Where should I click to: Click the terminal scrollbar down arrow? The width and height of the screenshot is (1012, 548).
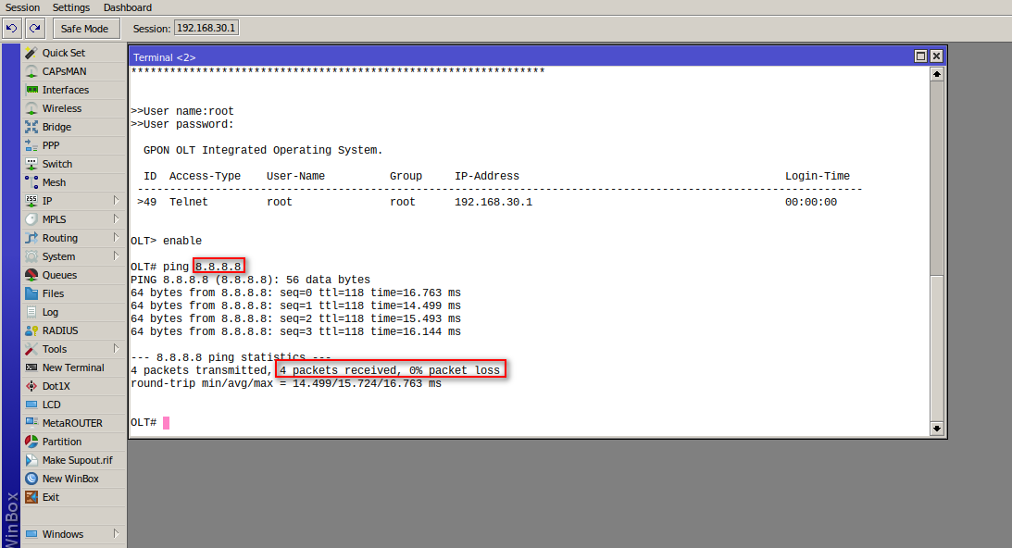tap(936, 429)
